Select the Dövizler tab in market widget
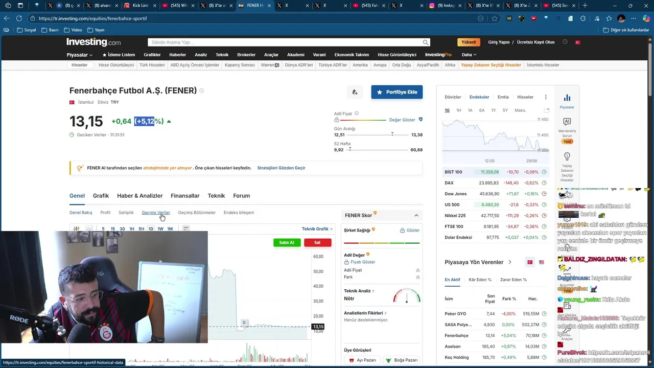The image size is (654, 368). click(453, 97)
